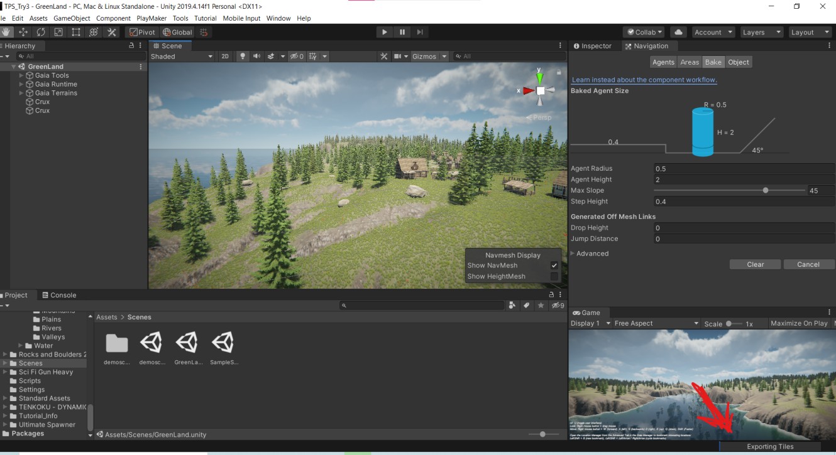Open Scene view more options dots
Screen dimensions: 836x455
[560, 46]
